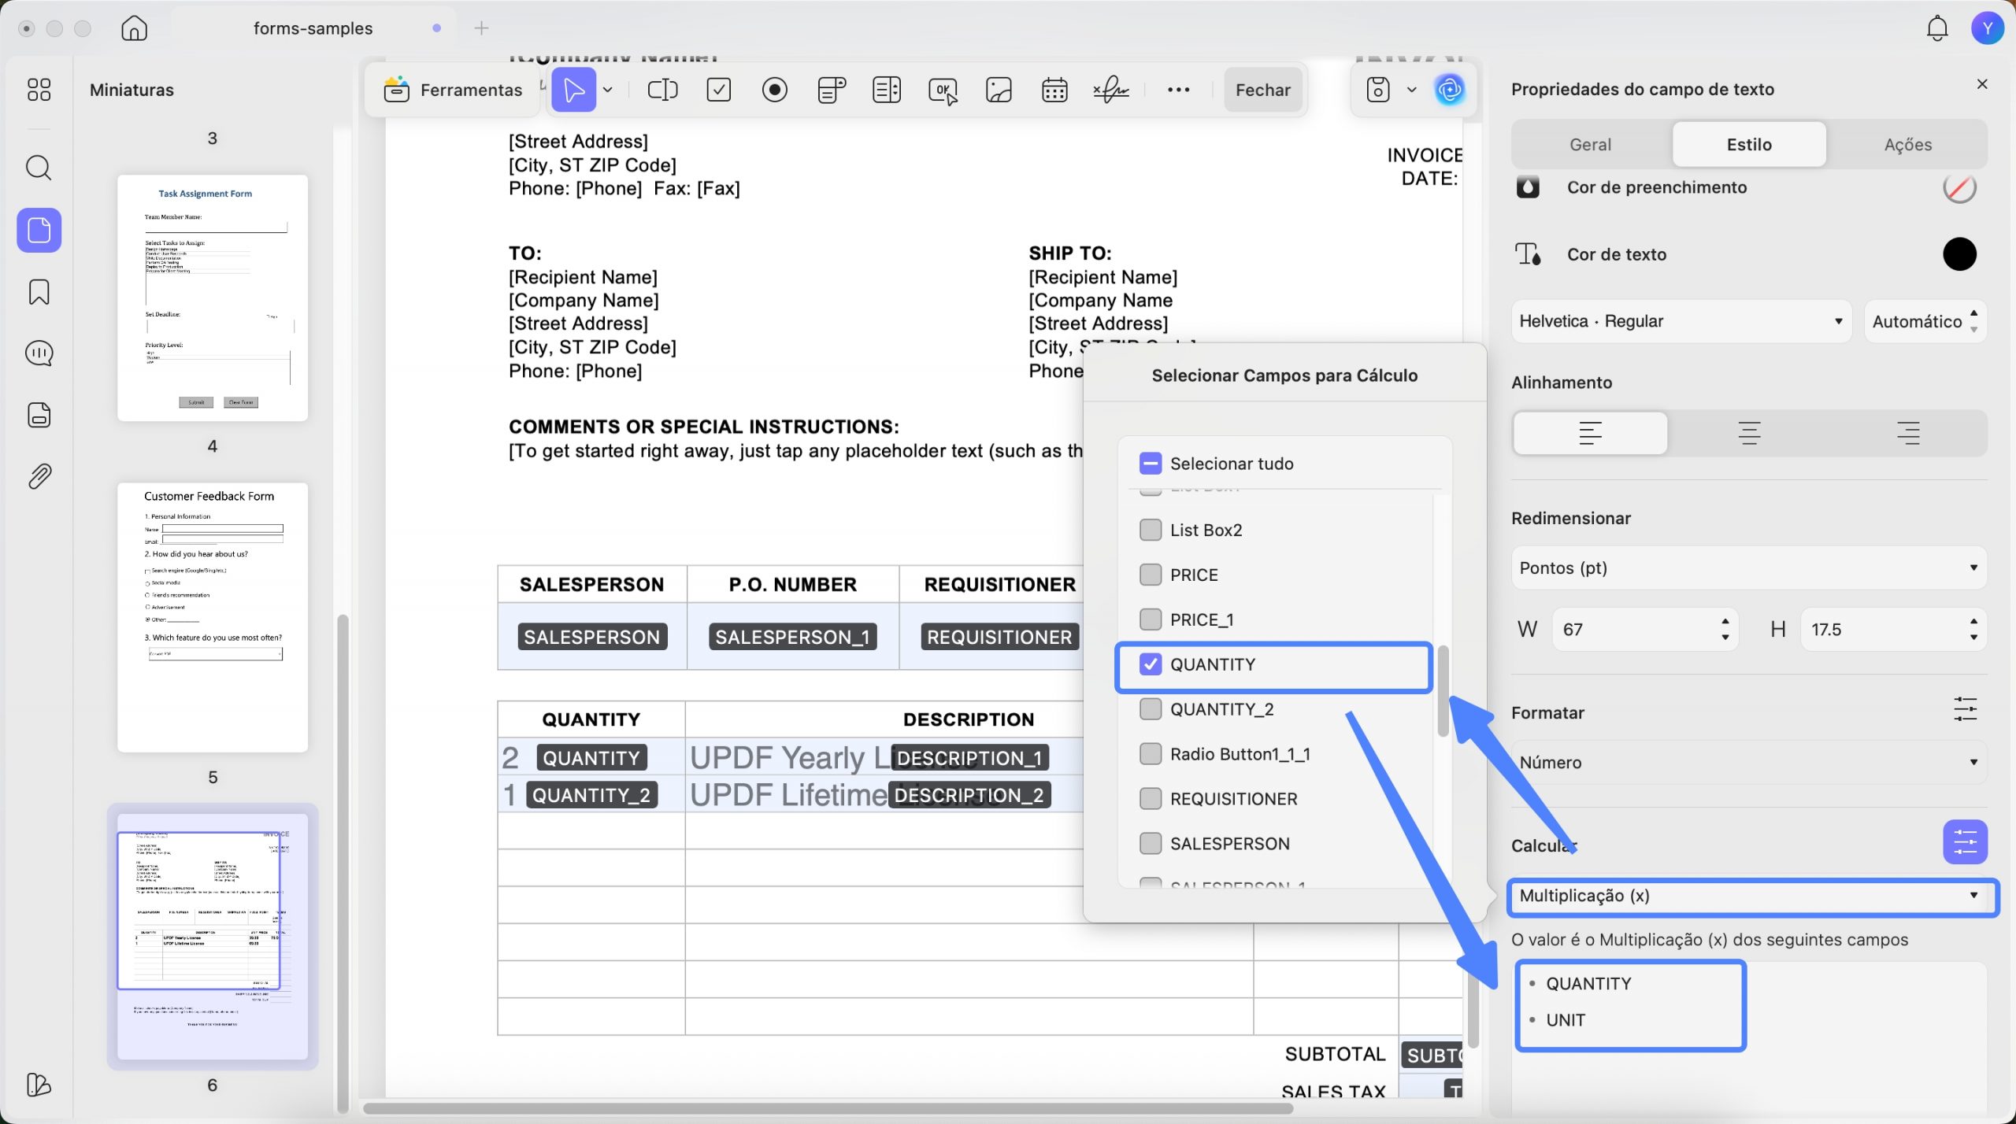This screenshot has width=2016, height=1124.
Task: Open notifications bell
Action: click(x=1936, y=28)
